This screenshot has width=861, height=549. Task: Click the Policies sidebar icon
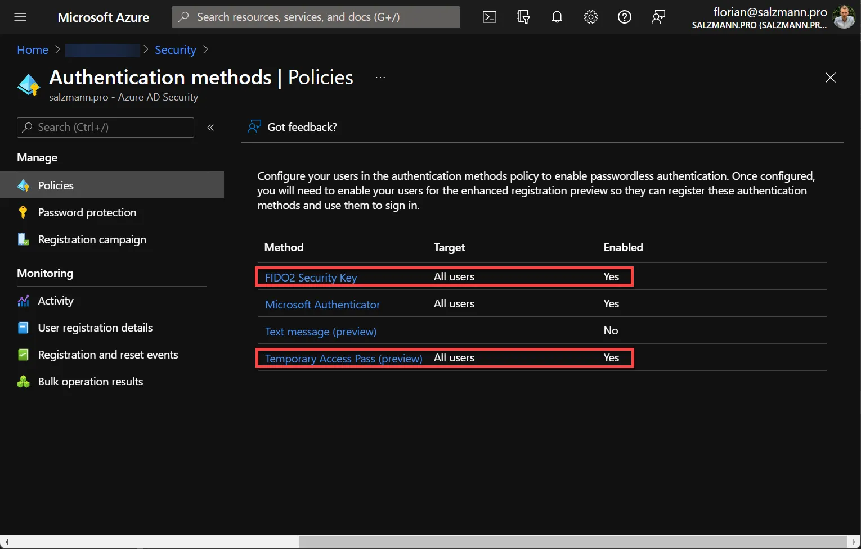tap(24, 185)
